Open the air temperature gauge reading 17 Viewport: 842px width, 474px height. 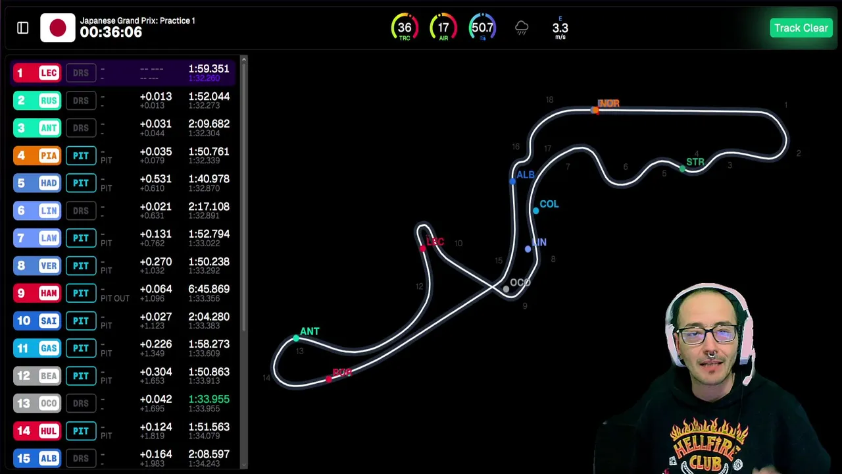[443, 28]
